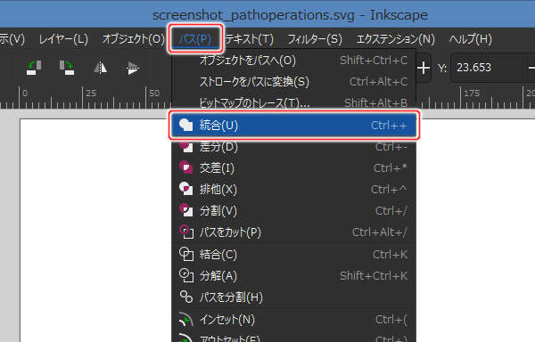Click the inset icon beside インセット

coord(186,320)
